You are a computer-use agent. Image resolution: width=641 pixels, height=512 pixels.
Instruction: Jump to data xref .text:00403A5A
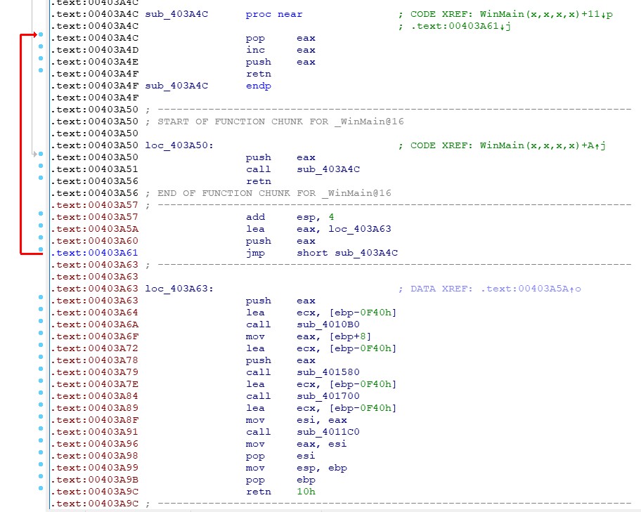click(x=531, y=289)
